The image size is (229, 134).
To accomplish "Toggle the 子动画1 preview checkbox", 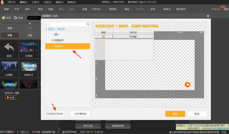I will 104,37.
